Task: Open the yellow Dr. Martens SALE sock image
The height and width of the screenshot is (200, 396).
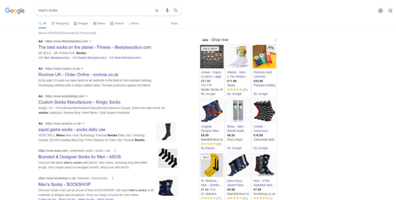Action: click(212, 166)
